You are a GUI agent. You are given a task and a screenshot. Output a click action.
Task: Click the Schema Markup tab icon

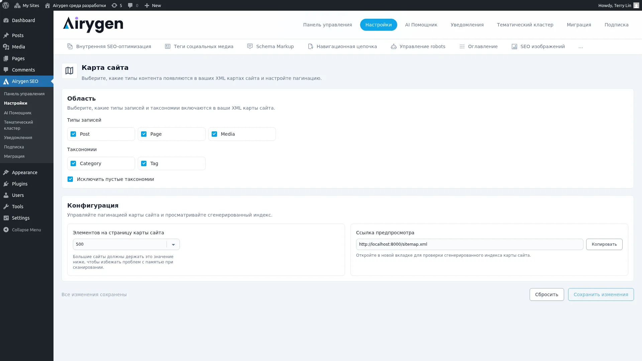[250, 46]
